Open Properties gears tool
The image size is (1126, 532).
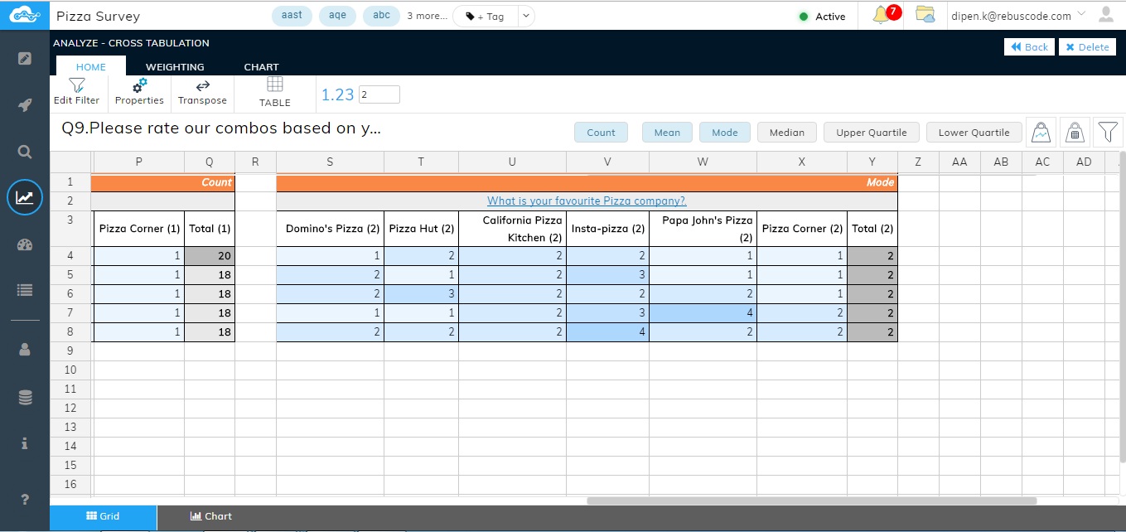[139, 91]
